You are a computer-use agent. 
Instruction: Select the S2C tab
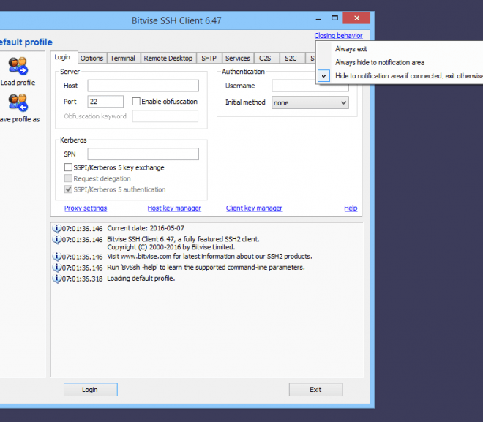point(291,59)
